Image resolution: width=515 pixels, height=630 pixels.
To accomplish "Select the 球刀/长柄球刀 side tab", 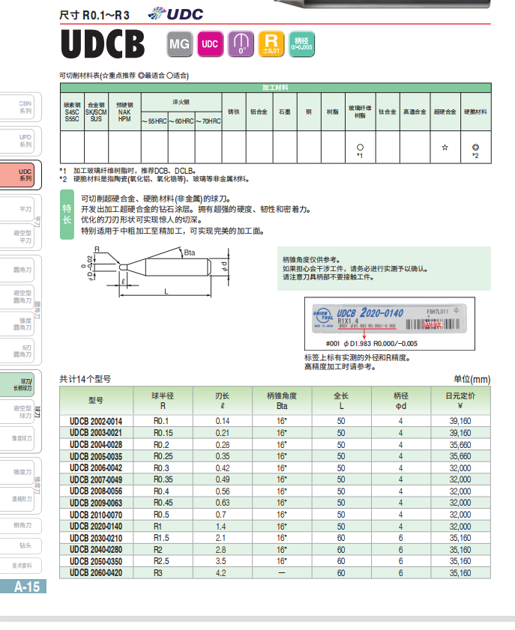I will pos(17,384).
